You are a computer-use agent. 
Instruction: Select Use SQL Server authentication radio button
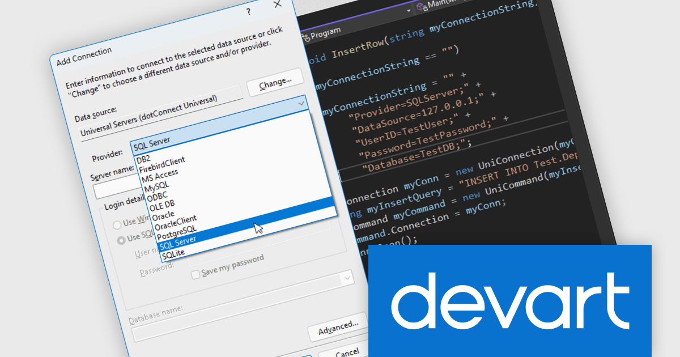click(121, 240)
